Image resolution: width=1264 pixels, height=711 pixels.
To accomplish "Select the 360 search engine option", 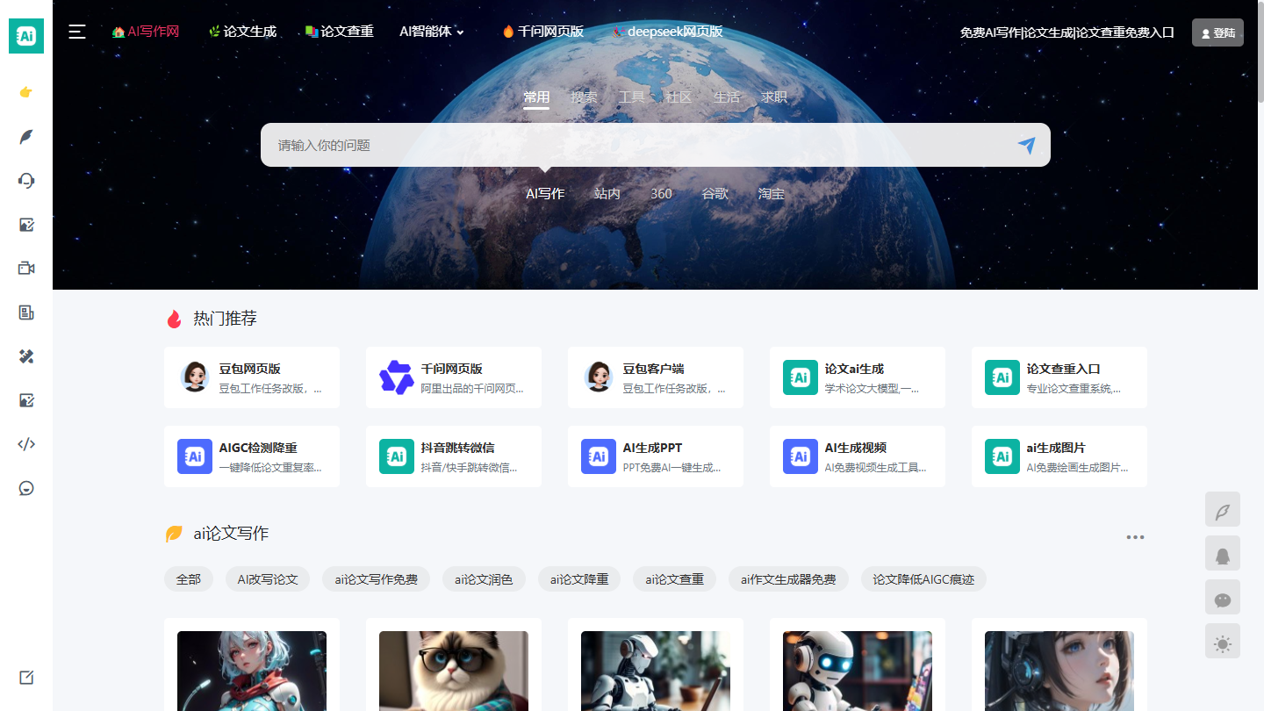I will 661,193.
